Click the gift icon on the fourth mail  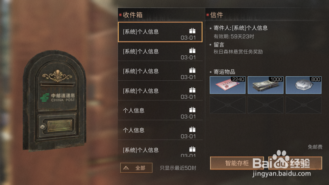coord(192,90)
